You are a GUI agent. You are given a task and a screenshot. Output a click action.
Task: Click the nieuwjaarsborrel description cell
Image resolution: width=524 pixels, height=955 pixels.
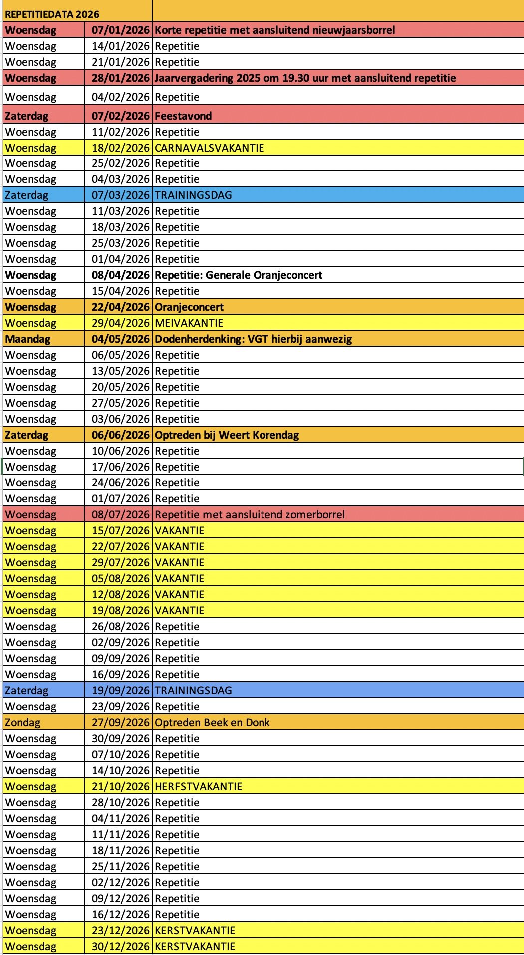274,30
